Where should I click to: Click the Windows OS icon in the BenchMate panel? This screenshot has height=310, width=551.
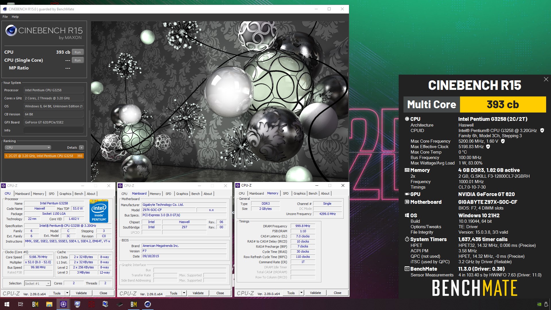407,215
